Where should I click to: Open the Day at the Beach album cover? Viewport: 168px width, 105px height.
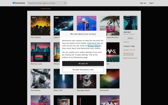64,100
